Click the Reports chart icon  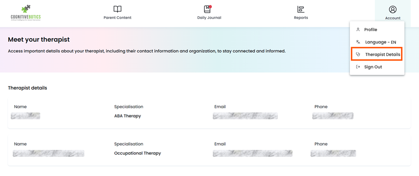coord(301,9)
